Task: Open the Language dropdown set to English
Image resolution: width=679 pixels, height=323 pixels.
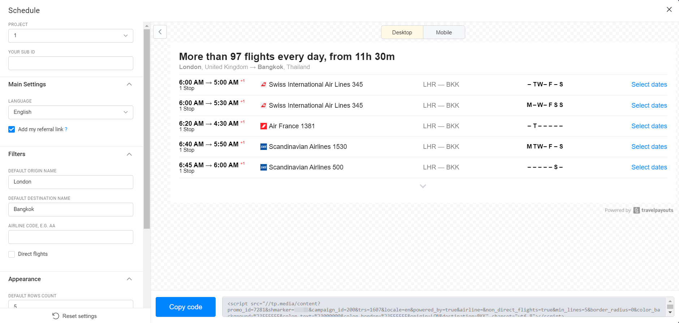Action: click(x=71, y=112)
